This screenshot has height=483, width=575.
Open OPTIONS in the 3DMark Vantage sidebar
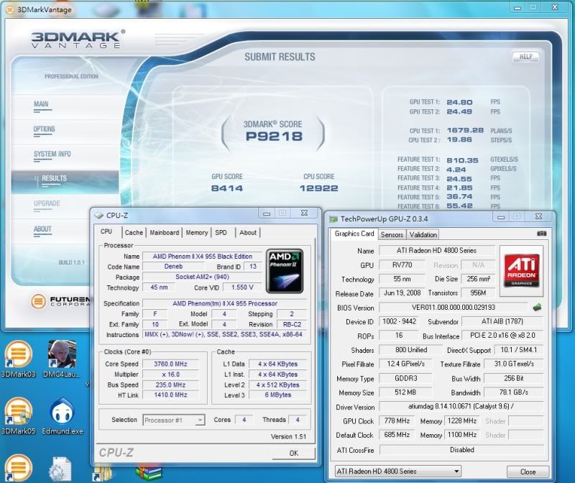coord(44,129)
